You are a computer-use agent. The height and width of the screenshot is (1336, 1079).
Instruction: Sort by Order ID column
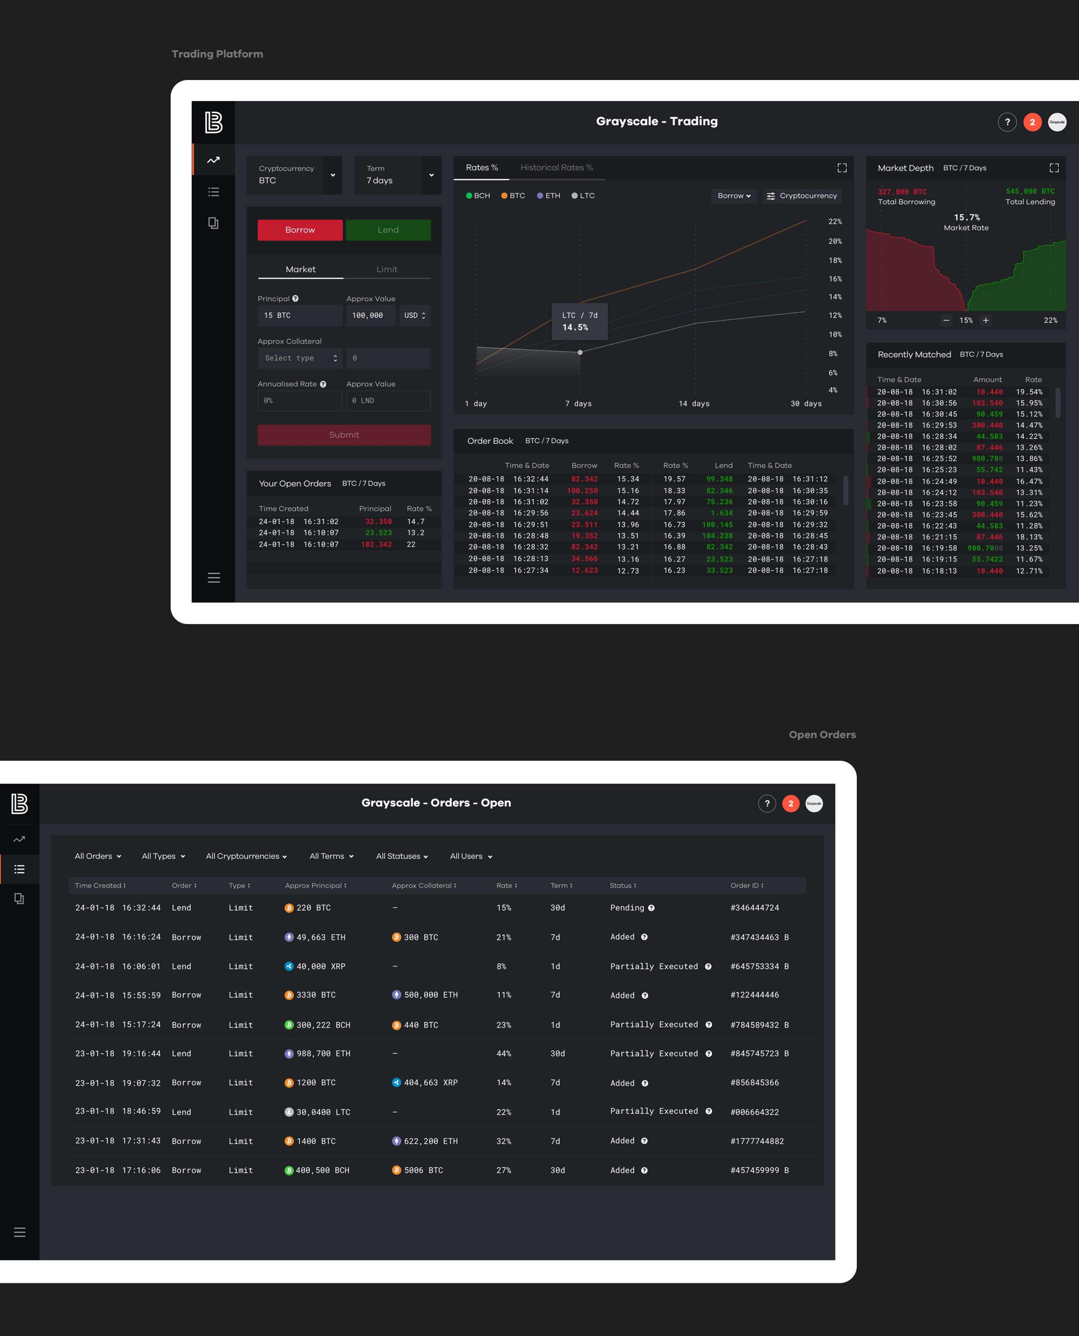coord(746,885)
